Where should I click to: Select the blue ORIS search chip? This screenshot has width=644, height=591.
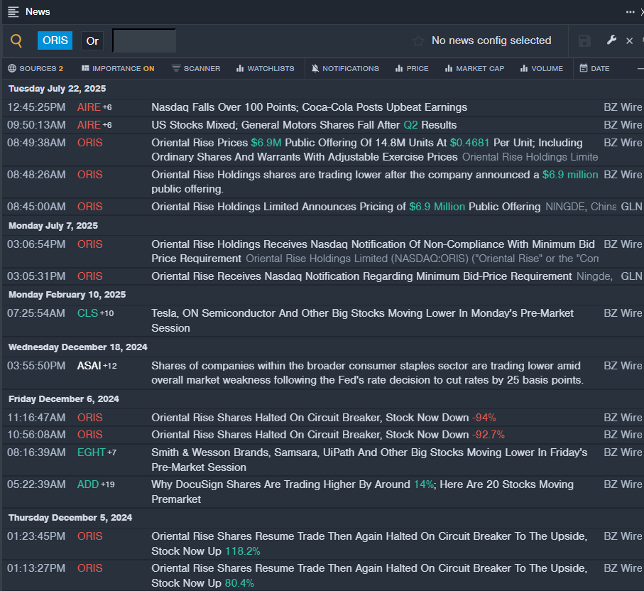click(55, 40)
